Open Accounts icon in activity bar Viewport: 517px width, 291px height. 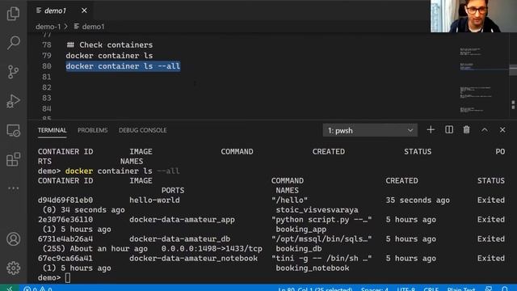click(x=13, y=239)
